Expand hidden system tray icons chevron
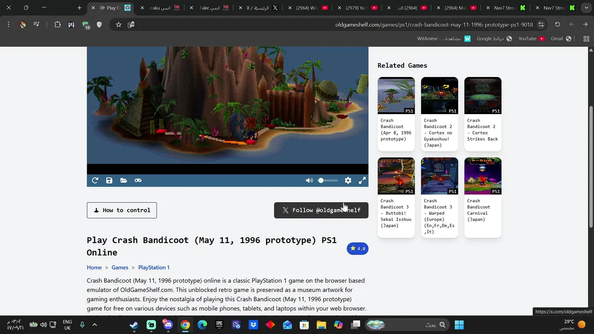This screenshot has height=334, width=594. pos(95,325)
